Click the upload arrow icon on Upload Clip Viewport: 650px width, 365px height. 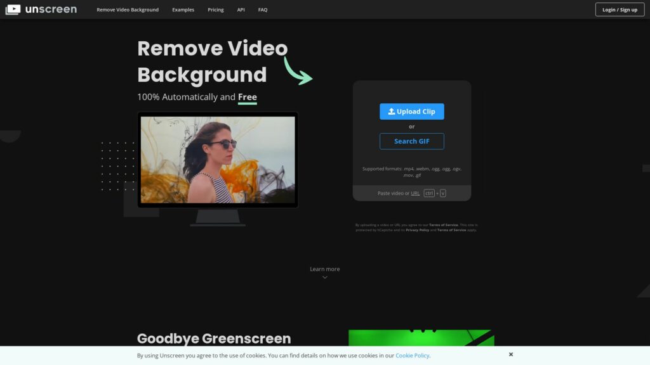click(x=392, y=111)
